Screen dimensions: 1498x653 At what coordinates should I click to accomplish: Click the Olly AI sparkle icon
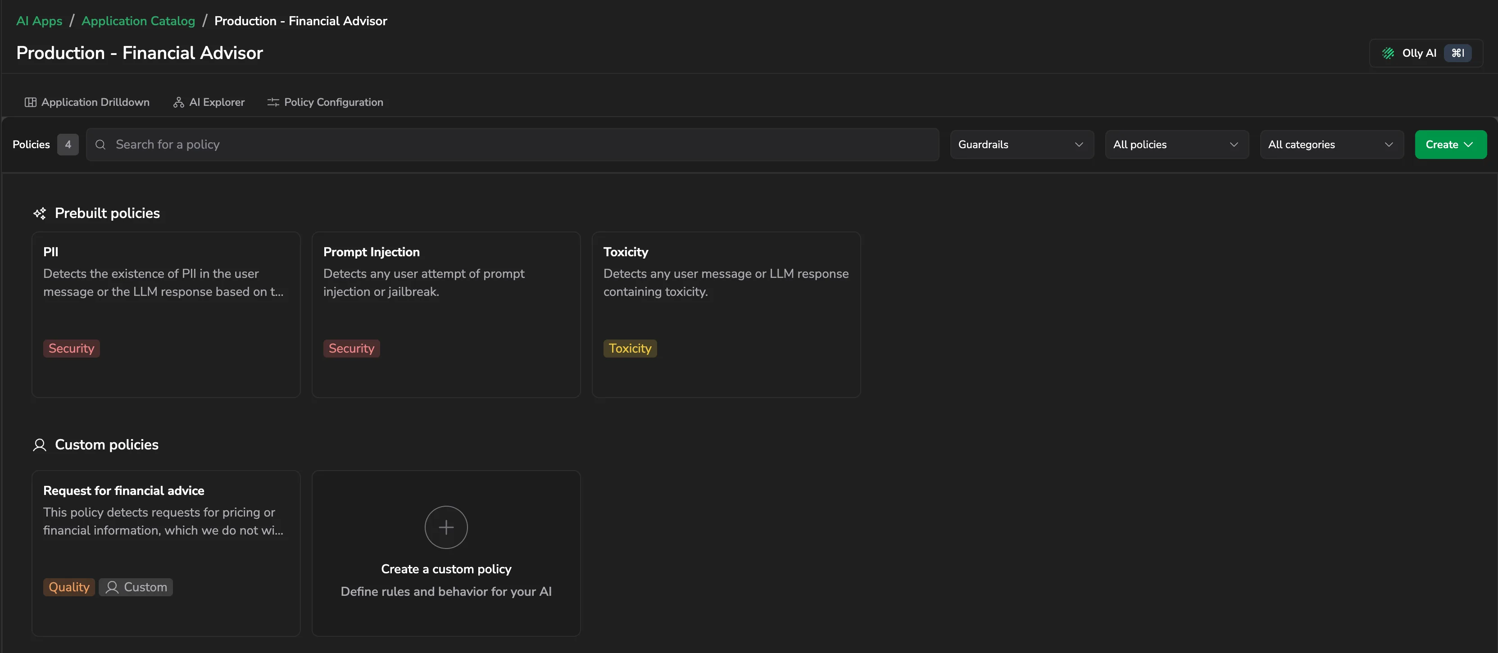click(x=1388, y=53)
